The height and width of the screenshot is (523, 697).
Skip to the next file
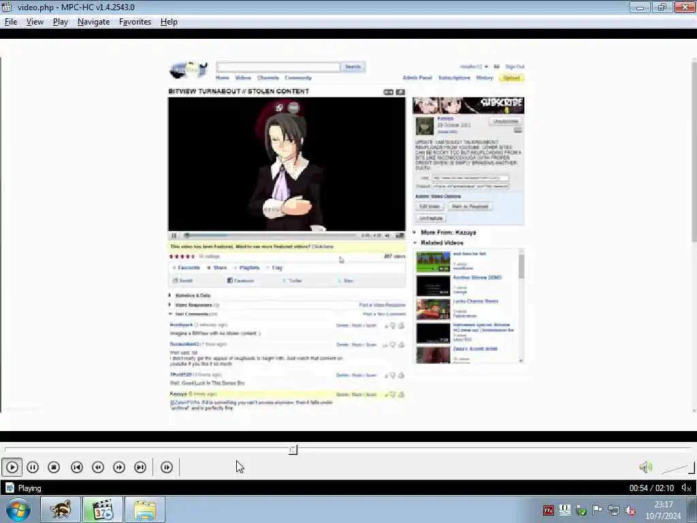point(140,467)
